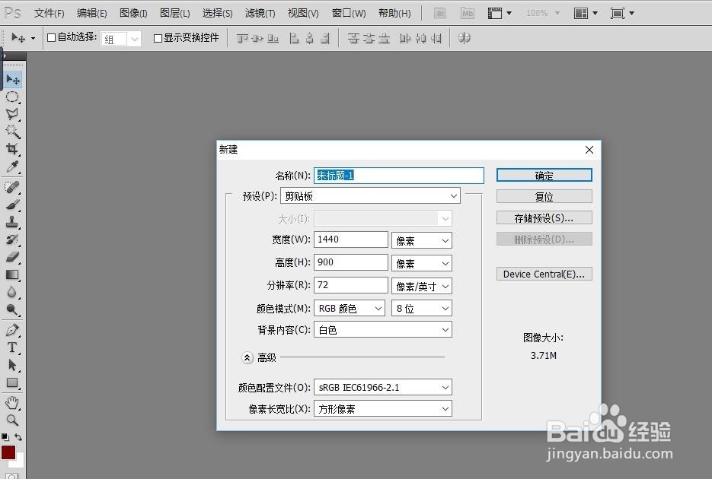
Task: Select the Eyedropper tool
Action: tap(12, 167)
